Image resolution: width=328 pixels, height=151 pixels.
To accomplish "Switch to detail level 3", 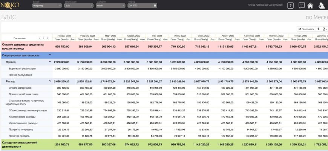I will tap(47, 38).
